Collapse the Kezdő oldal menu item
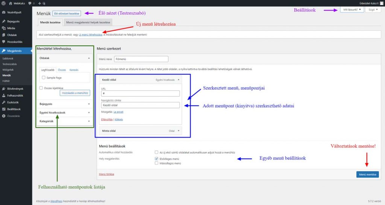 (x=179, y=80)
